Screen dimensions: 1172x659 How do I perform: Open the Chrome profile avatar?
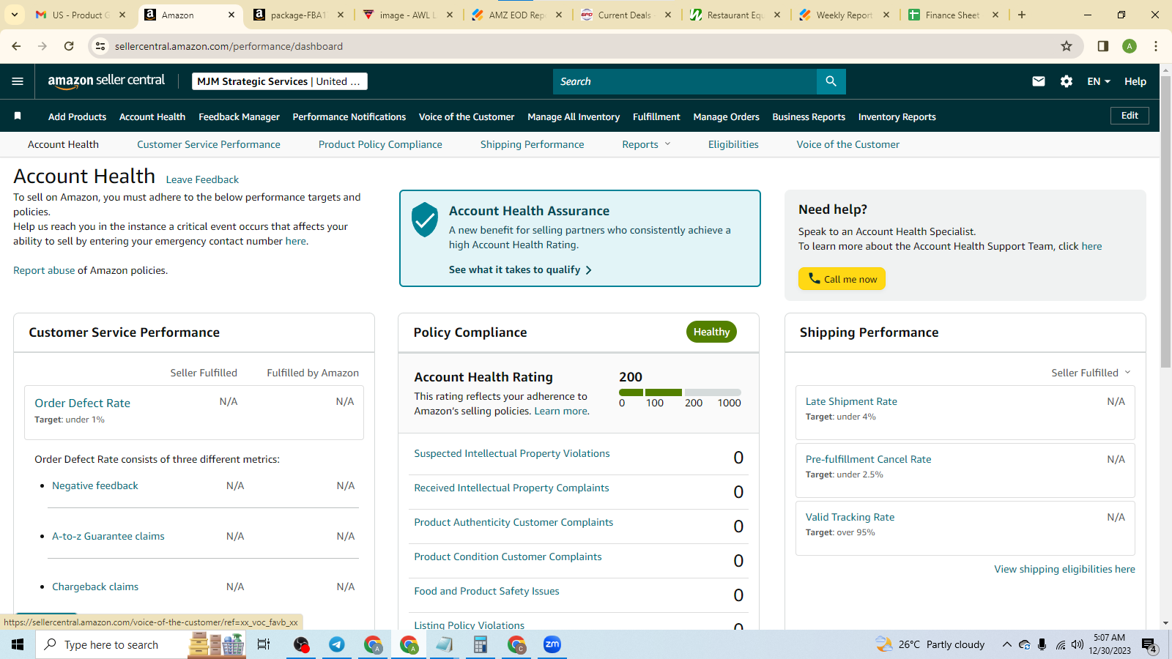point(1130,46)
